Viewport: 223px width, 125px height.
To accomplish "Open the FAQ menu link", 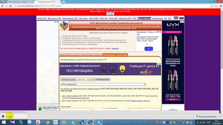I will 170,18.
